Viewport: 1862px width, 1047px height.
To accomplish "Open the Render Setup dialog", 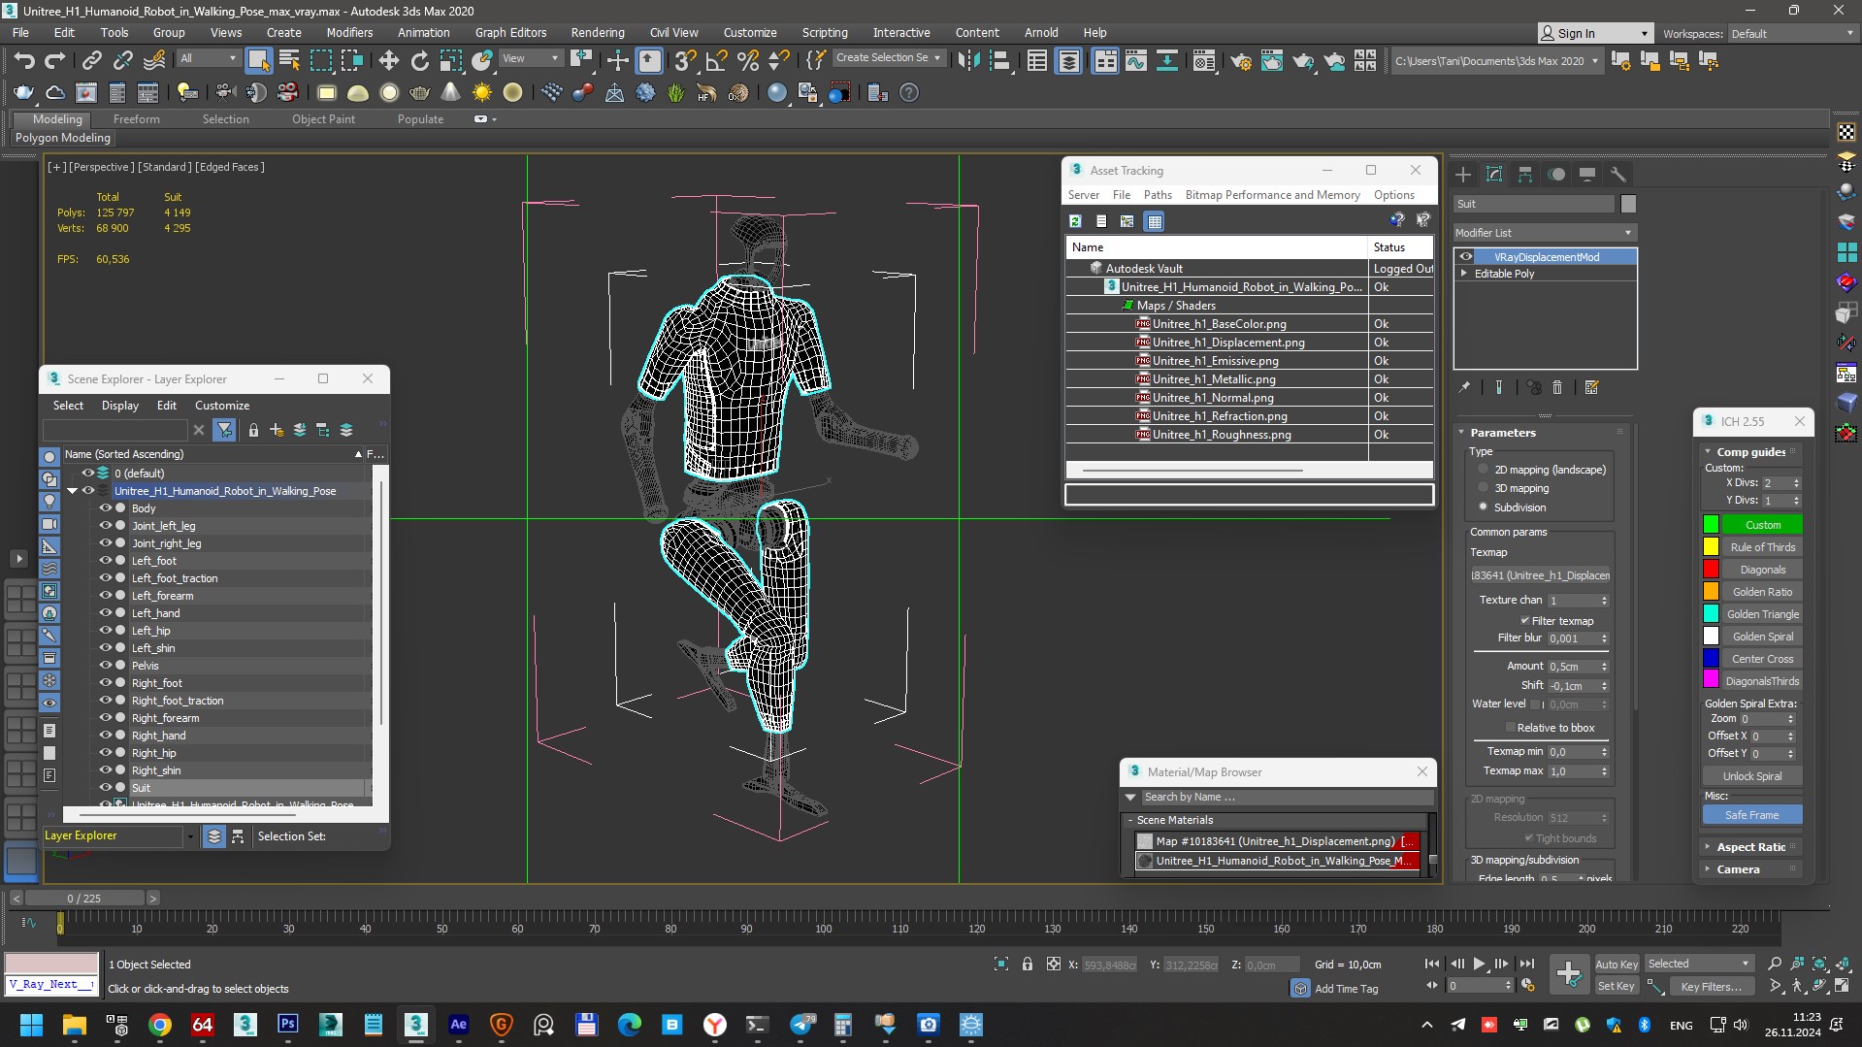I will coord(1240,61).
